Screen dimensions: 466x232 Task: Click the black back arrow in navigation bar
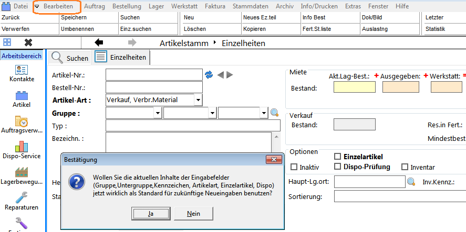pos(99,42)
